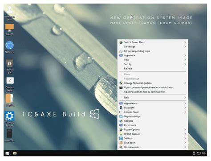Screen dimensions: 211x161
Task: Click the Settings gear icon in context menu
Action: tap(121, 138)
